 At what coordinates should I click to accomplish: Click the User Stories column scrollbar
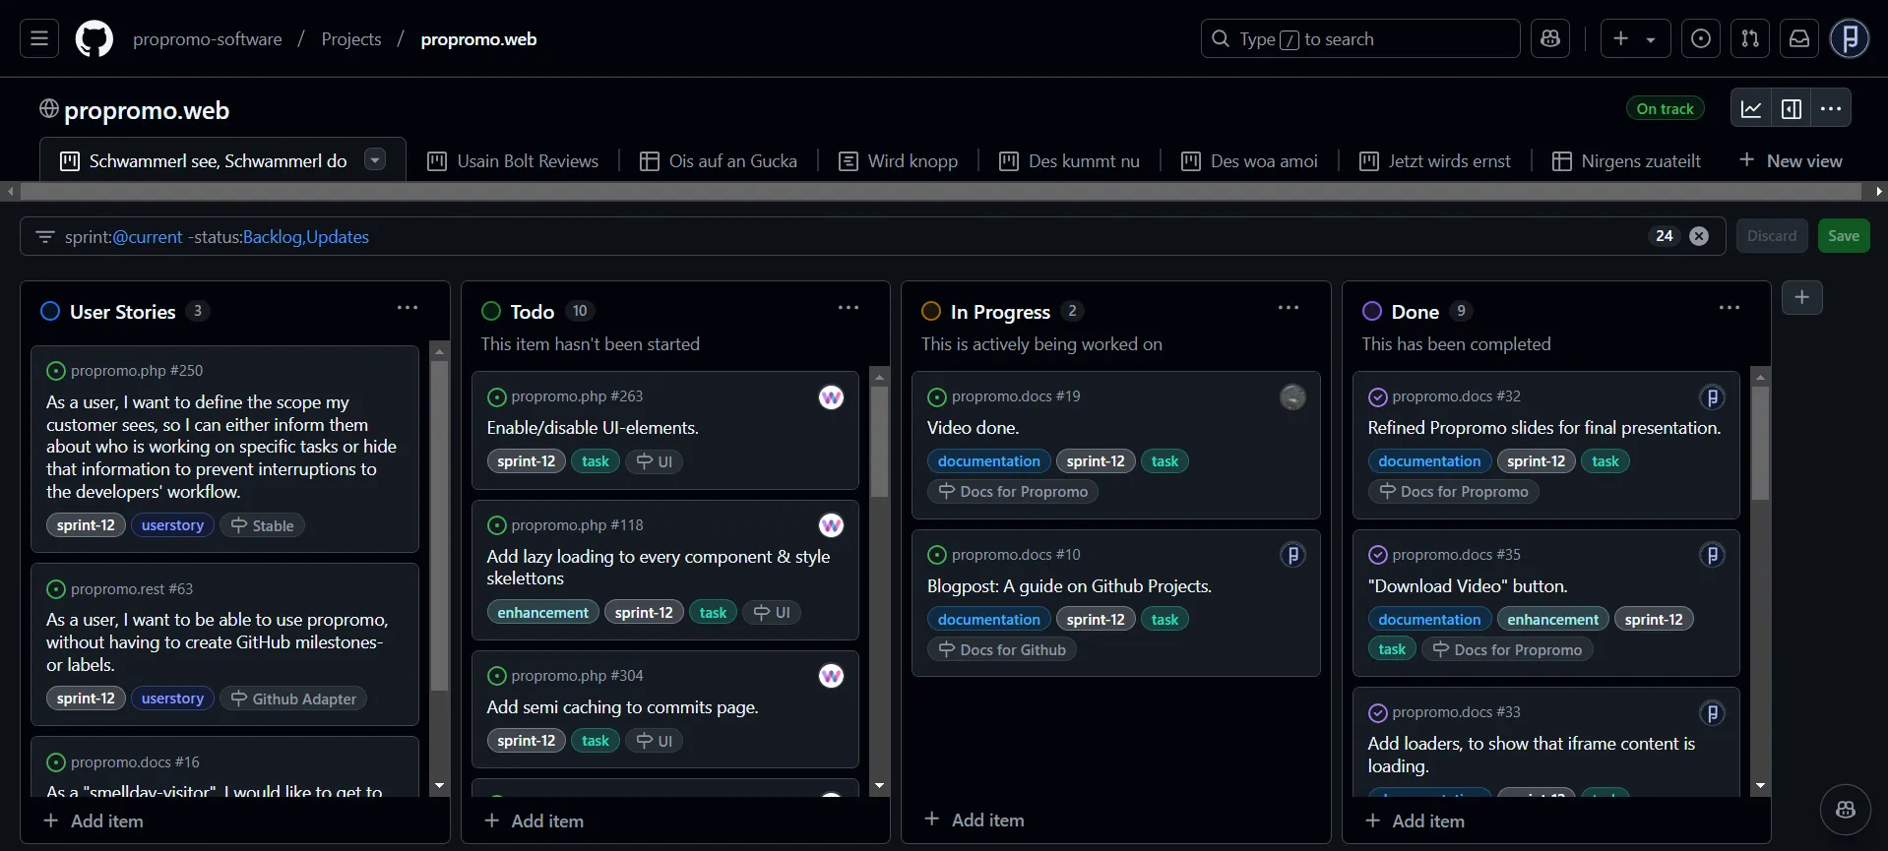click(440, 526)
